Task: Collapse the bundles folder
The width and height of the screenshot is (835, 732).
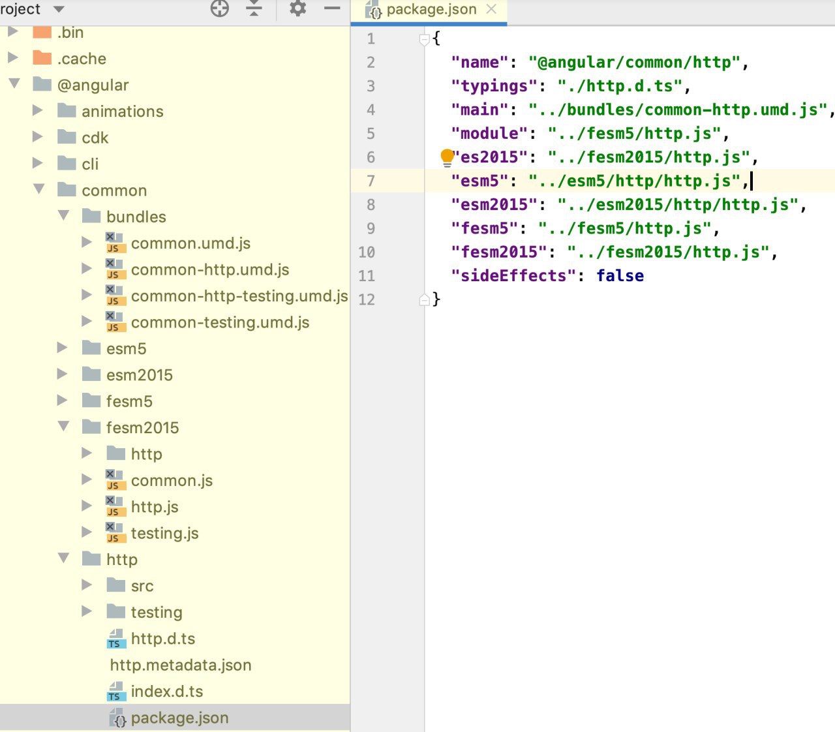Action: click(64, 216)
